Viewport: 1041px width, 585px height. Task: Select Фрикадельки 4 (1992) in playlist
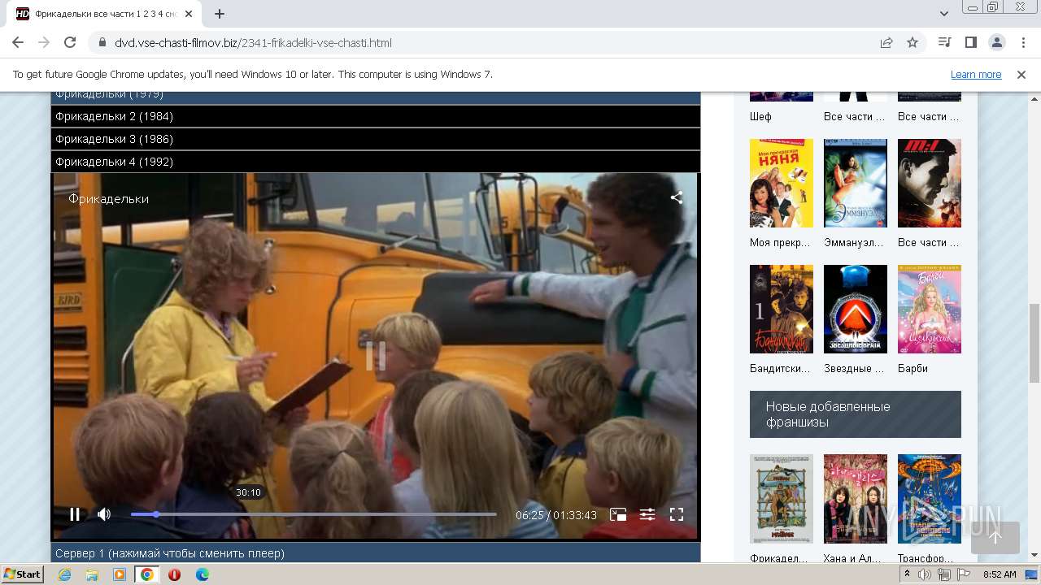pos(376,162)
